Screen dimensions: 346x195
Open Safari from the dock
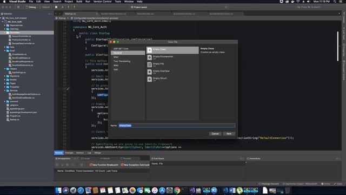point(81,190)
